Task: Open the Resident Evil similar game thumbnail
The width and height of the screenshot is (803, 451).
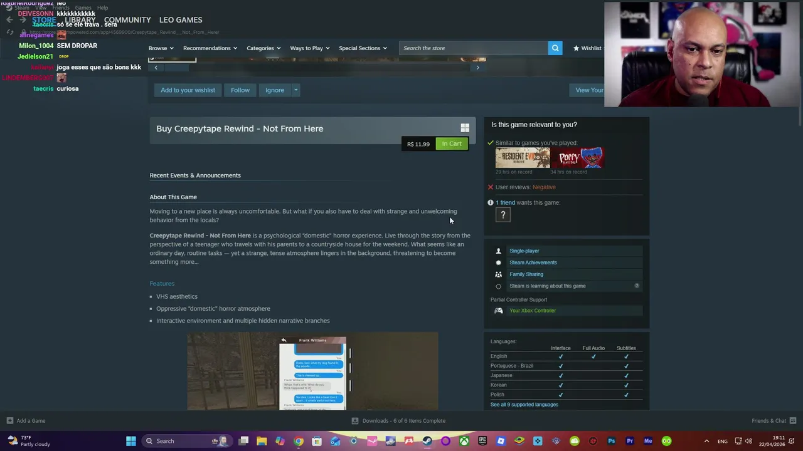Action: [x=523, y=158]
